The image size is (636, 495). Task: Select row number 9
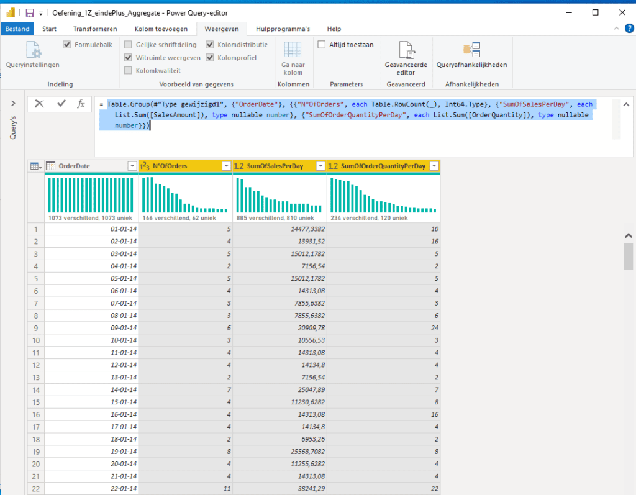pyautogui.click(x=35, y=328)
